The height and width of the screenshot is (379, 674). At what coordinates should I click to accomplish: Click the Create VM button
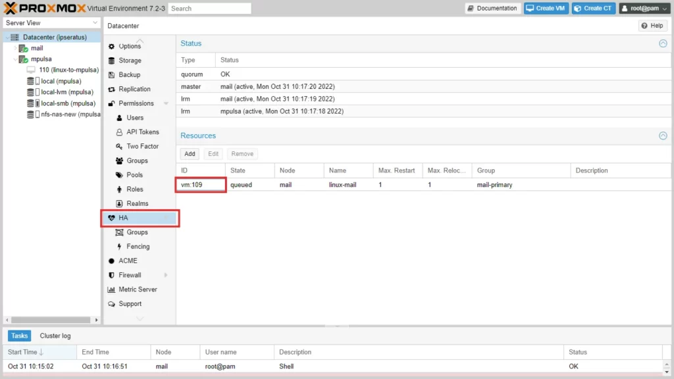click(x=546, y=9)
